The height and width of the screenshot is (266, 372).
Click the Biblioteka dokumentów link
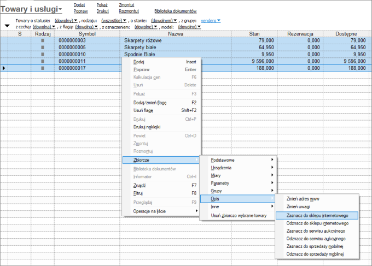pyautogui.click(x=175, y=11)
